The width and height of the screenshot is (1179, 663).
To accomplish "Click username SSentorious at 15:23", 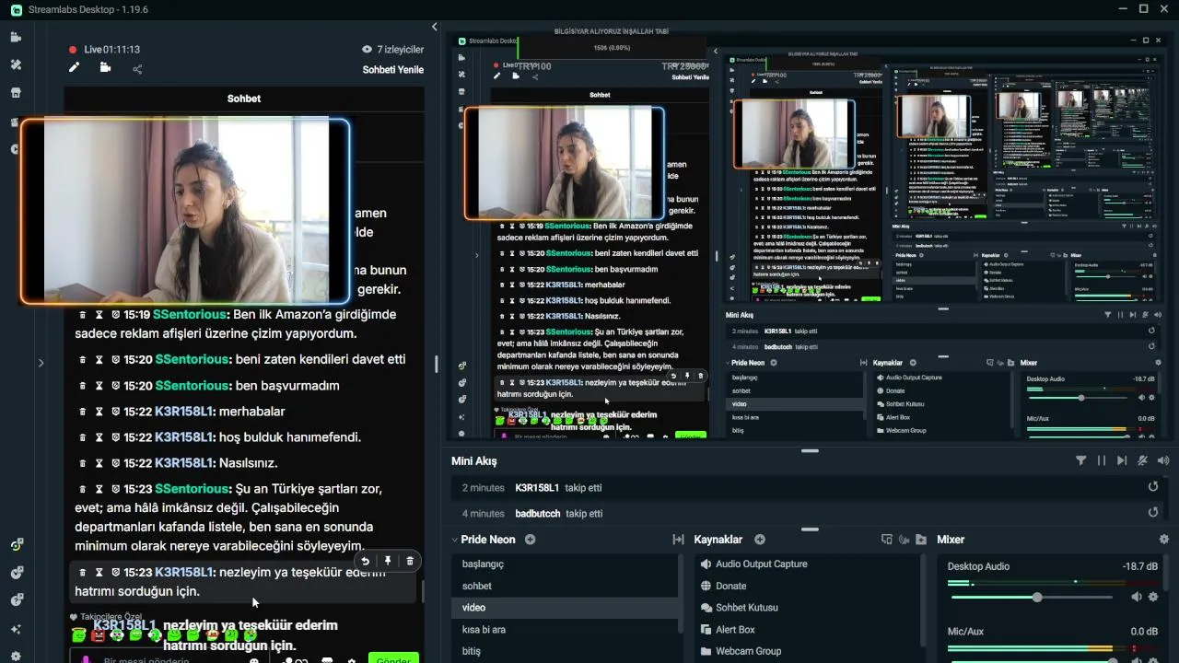I will tap(192, 489).
